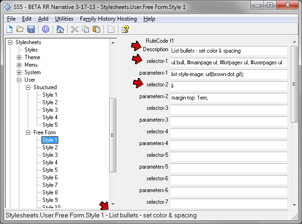Image resolution: width=302 pixels, height=224 pixels.
Task: Open the Family History Hosting menu
Action: point(108,19)
